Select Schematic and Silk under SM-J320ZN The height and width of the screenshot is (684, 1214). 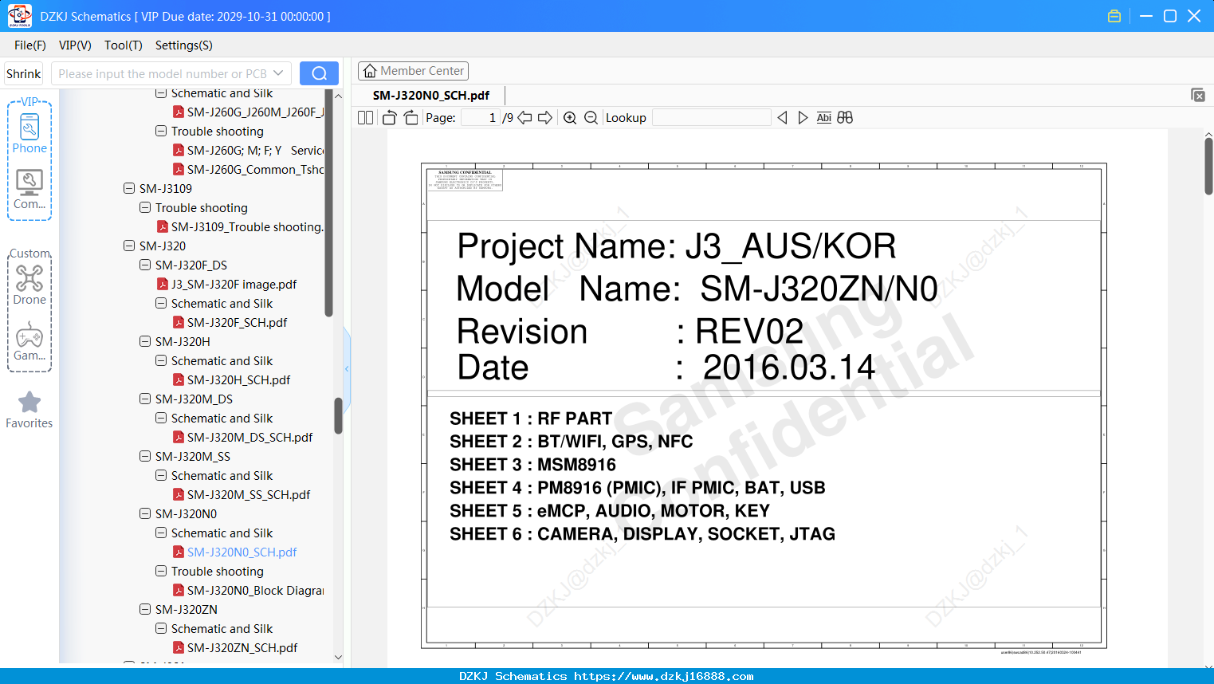coord(222,629)
